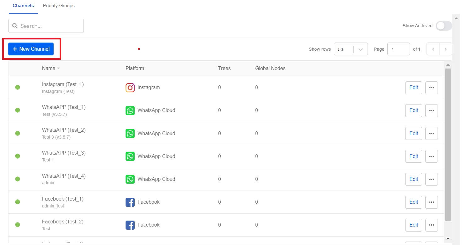
Task: Click the Page number input box
Action: [x=398, y=49]
